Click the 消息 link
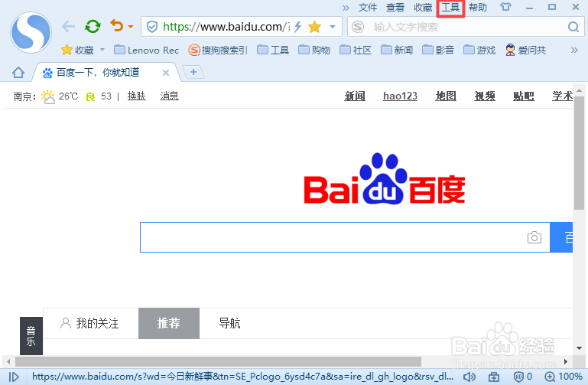Screen dimensions: 588x385 coord(170,96)
